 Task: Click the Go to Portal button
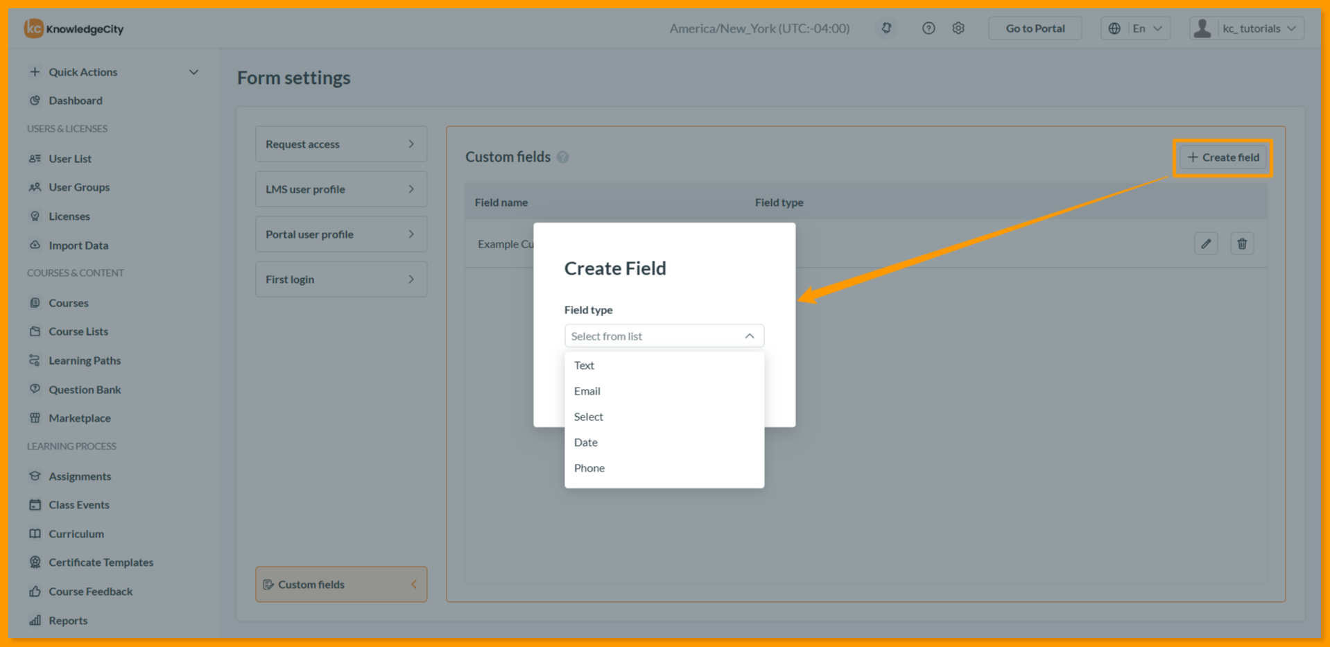pos(1035,28)
